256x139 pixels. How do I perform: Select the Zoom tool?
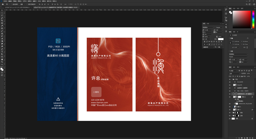pyautogui.click(x=2, y=62)
